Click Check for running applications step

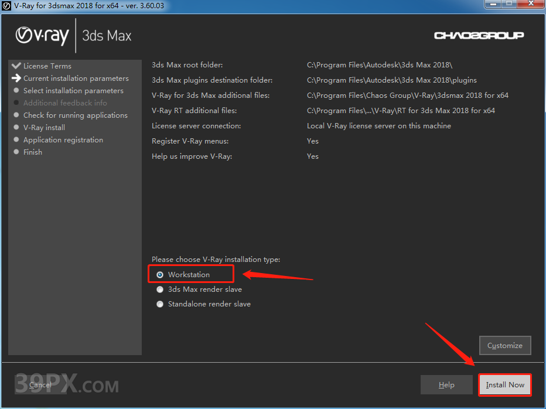75,115
